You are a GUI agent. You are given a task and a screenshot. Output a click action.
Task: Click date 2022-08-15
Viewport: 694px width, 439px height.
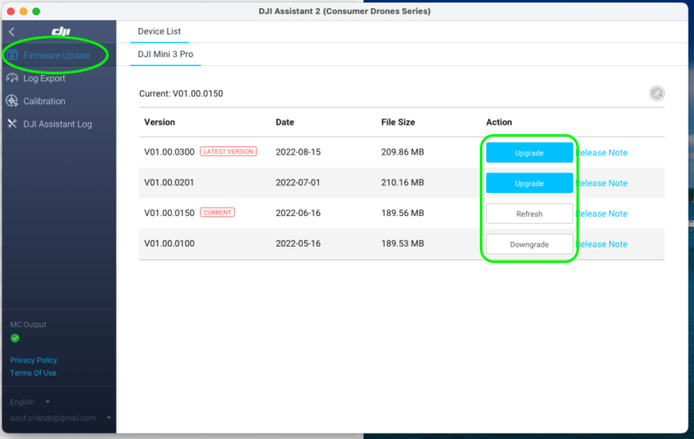pyautogui.click(x=298, y=153)
